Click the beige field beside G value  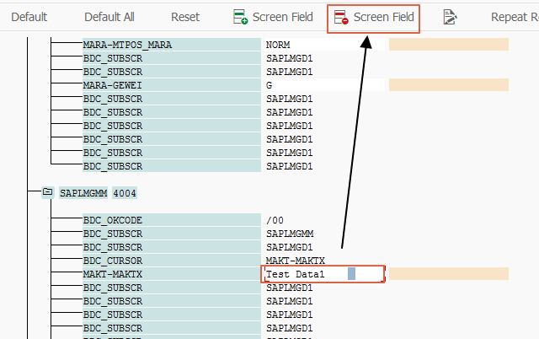tap(449, 85)
